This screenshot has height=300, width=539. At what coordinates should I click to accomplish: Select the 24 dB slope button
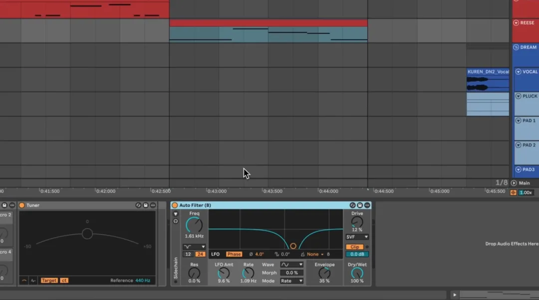200,254
